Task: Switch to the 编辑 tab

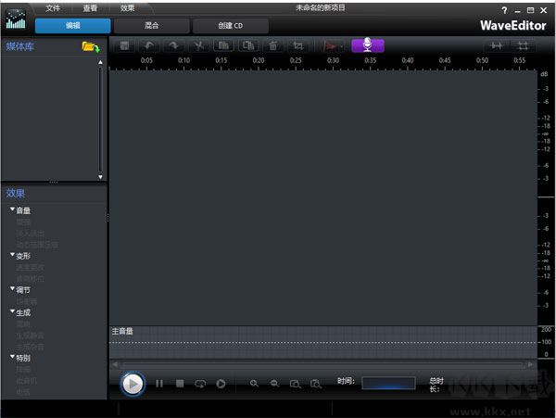Action: coord(72,26)
